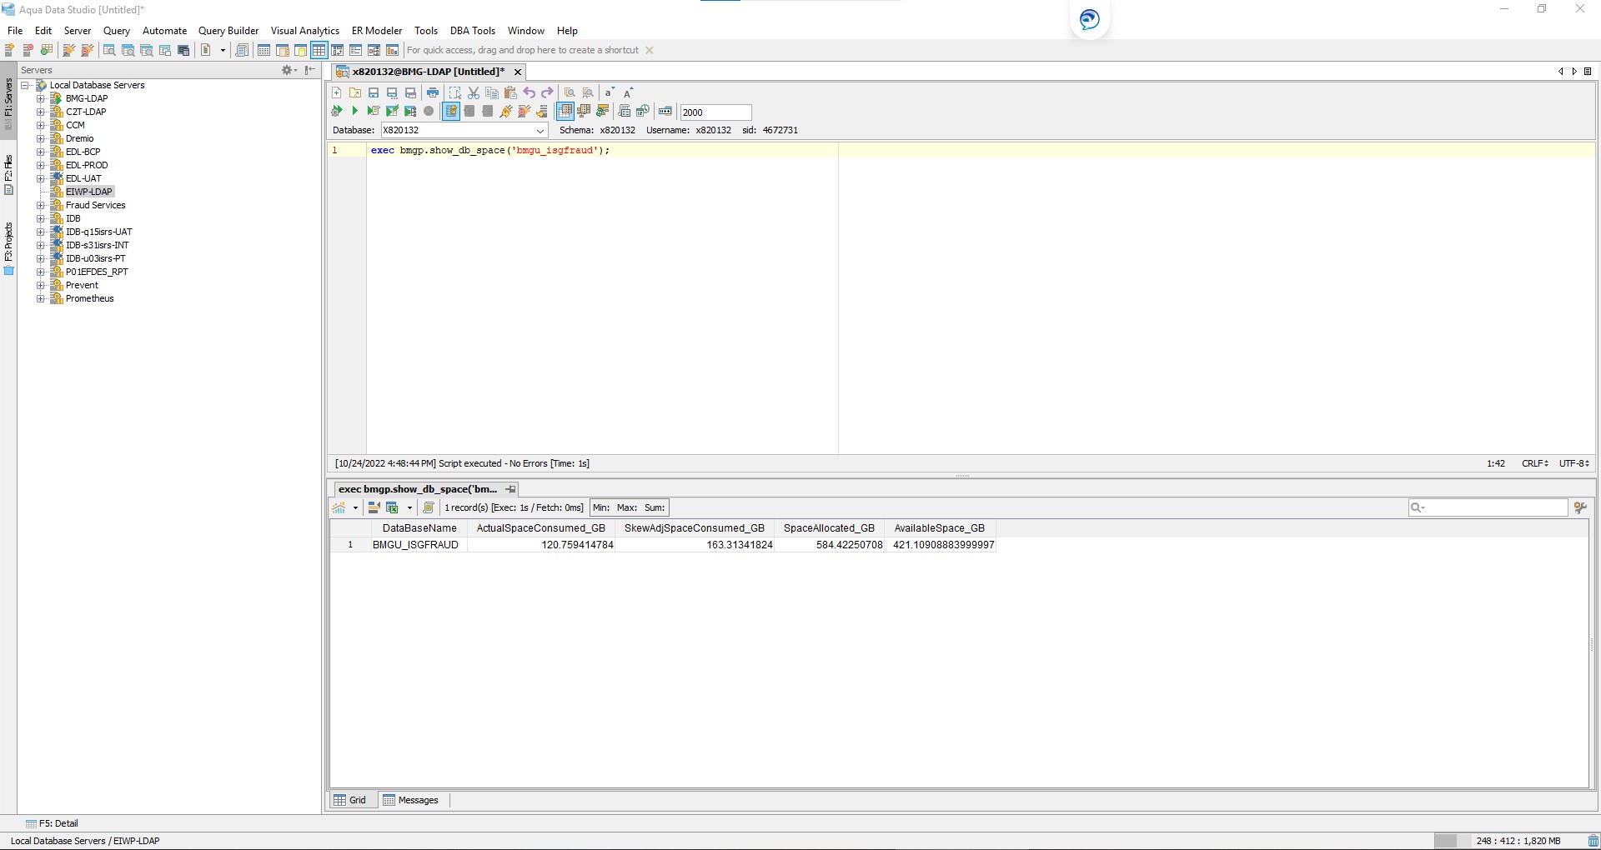Click the New script icon in editor toolbar

[x=337, y=92]
